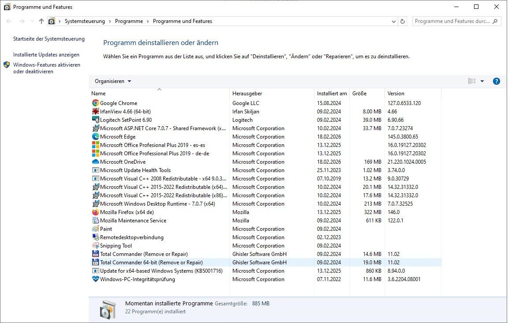508x323 pixels.
Task: Open the recent locations dropdown arrow
Action: [x=32, y=22]
